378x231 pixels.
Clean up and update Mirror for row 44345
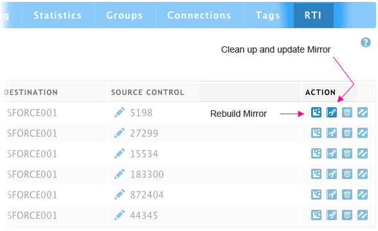332,215
